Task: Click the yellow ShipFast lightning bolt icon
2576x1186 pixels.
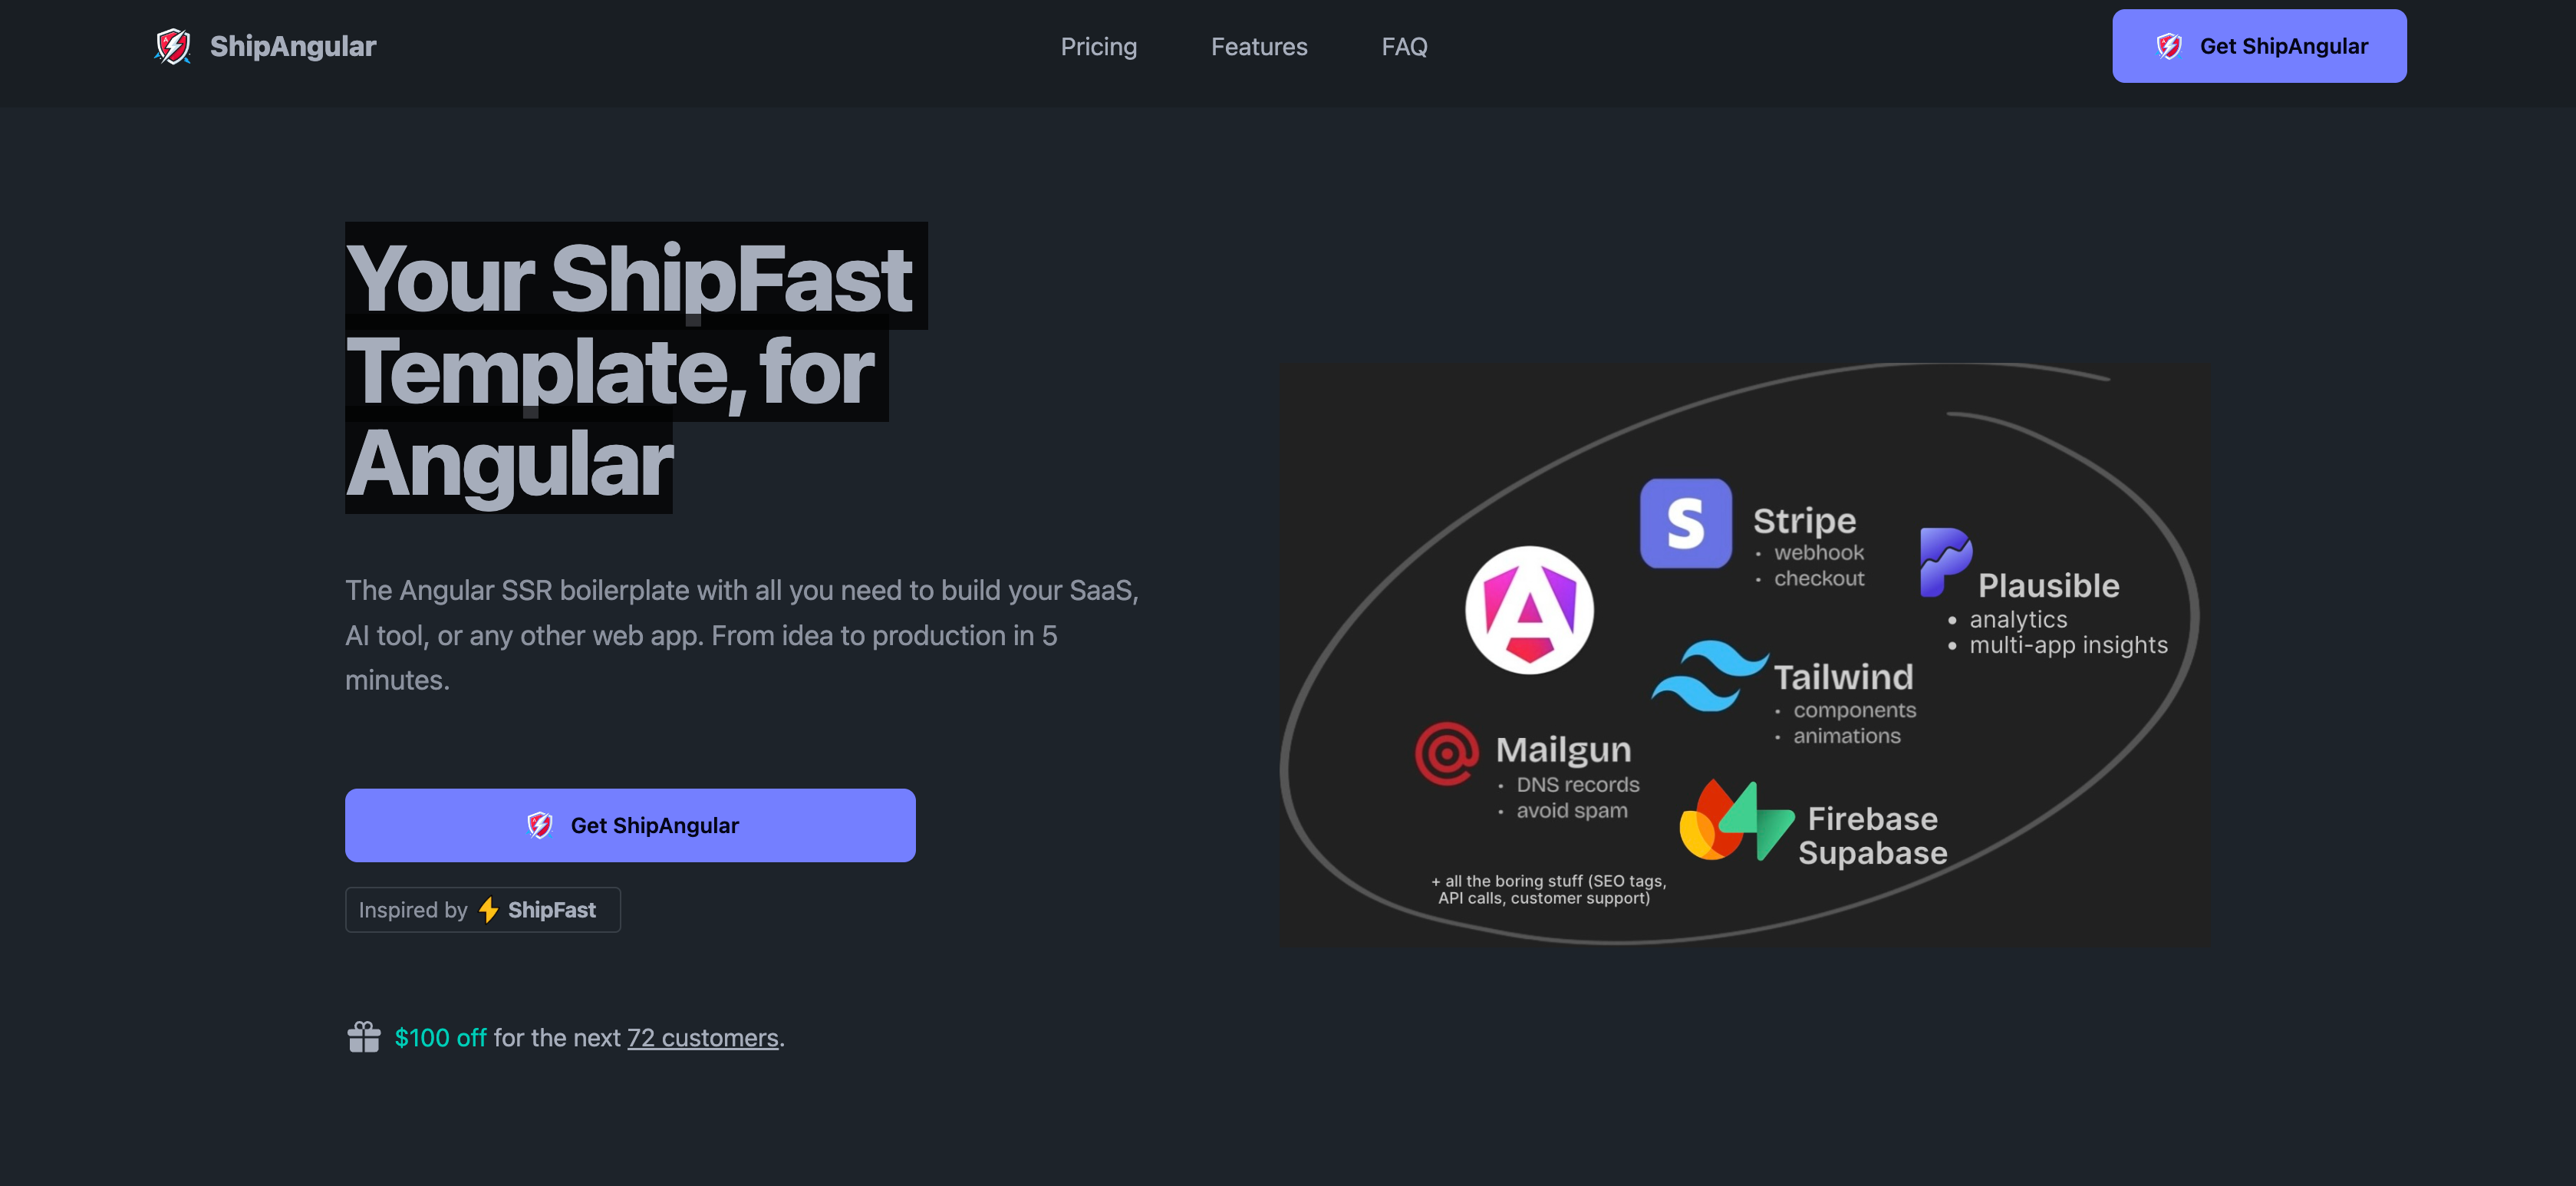Action: (488, 910)
